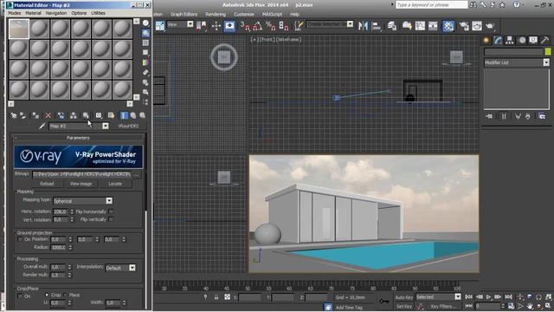Click the View image button

[81, 184]
